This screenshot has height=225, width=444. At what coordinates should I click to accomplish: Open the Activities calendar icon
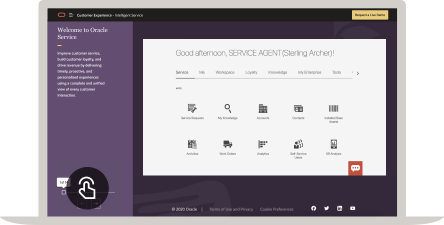[192, 144]
